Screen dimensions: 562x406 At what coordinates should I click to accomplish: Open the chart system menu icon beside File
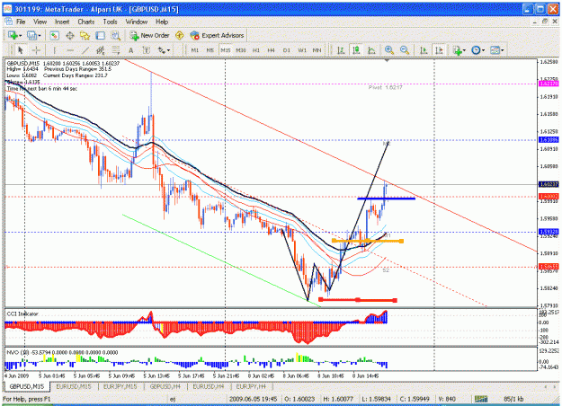point(9,22)
